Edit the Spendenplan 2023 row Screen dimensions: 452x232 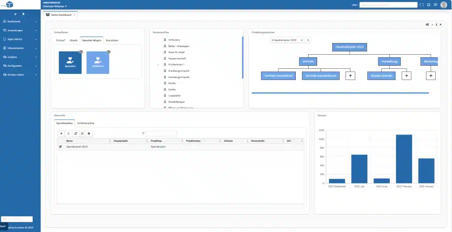coord(60,147)
